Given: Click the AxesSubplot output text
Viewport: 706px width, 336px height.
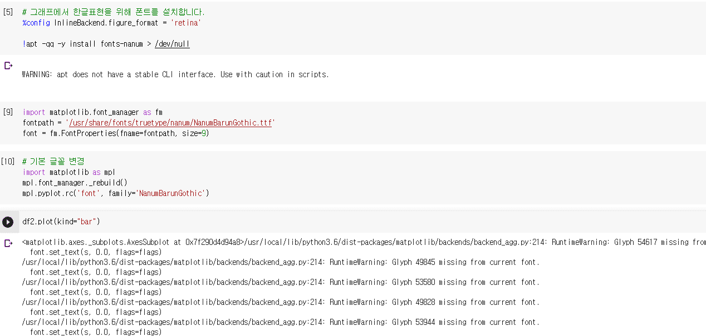Looking at the screenshot, I should pyautogui.click(x=133, y=242).
